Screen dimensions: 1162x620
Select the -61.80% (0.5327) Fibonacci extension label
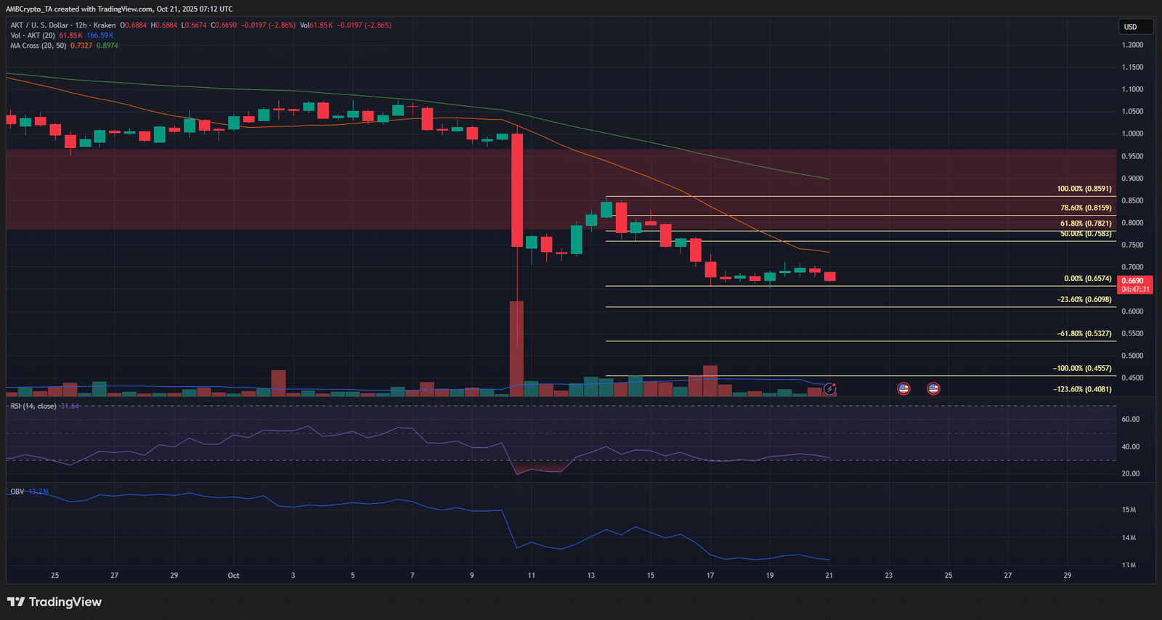1084,334
